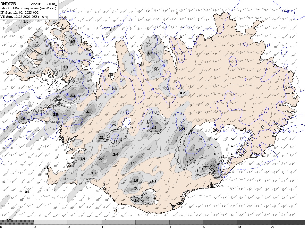Click the 0.6 snowfall value label
This screenshot has height=229, width=305.
tap(33, 73)
